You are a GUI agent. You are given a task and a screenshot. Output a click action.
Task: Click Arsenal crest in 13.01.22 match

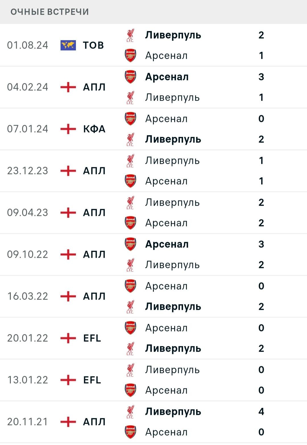coord(130,390)
